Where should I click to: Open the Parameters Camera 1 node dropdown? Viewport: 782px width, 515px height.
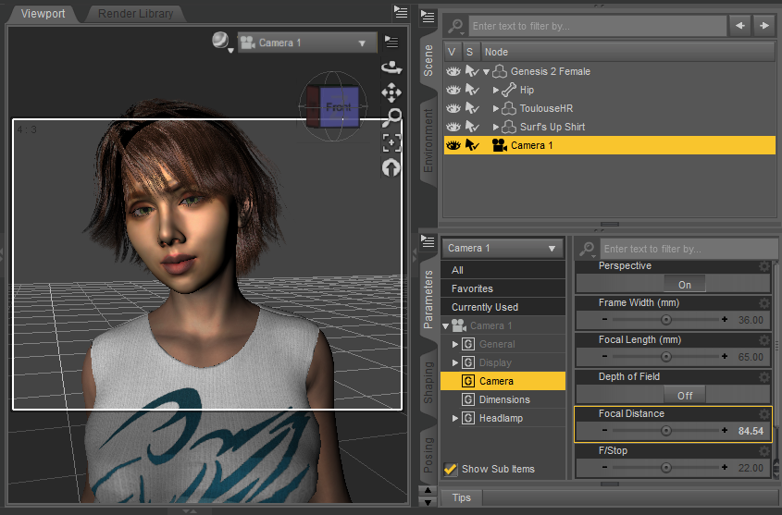coord(503,248)
